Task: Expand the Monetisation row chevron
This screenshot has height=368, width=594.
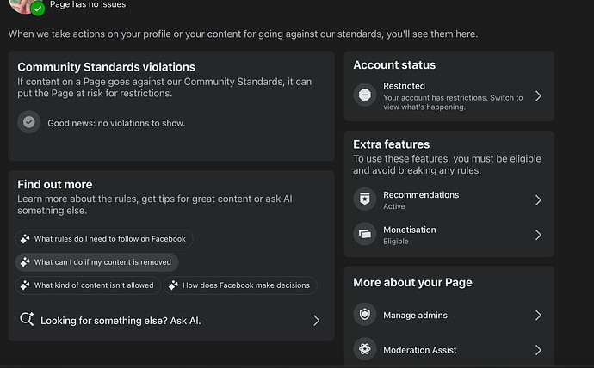Action: (538, 235)
